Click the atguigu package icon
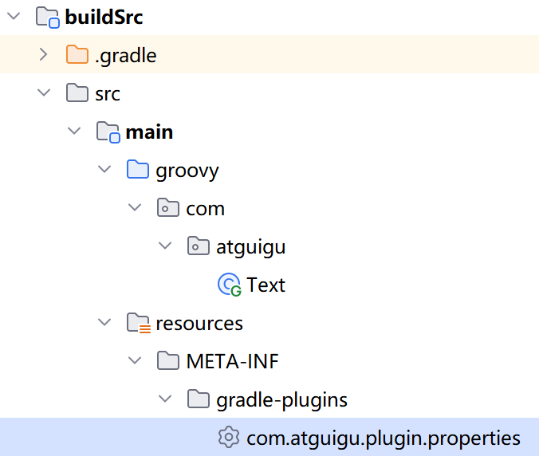The height and width of the screenshot is (464, 539). click(x=199, y=246)
